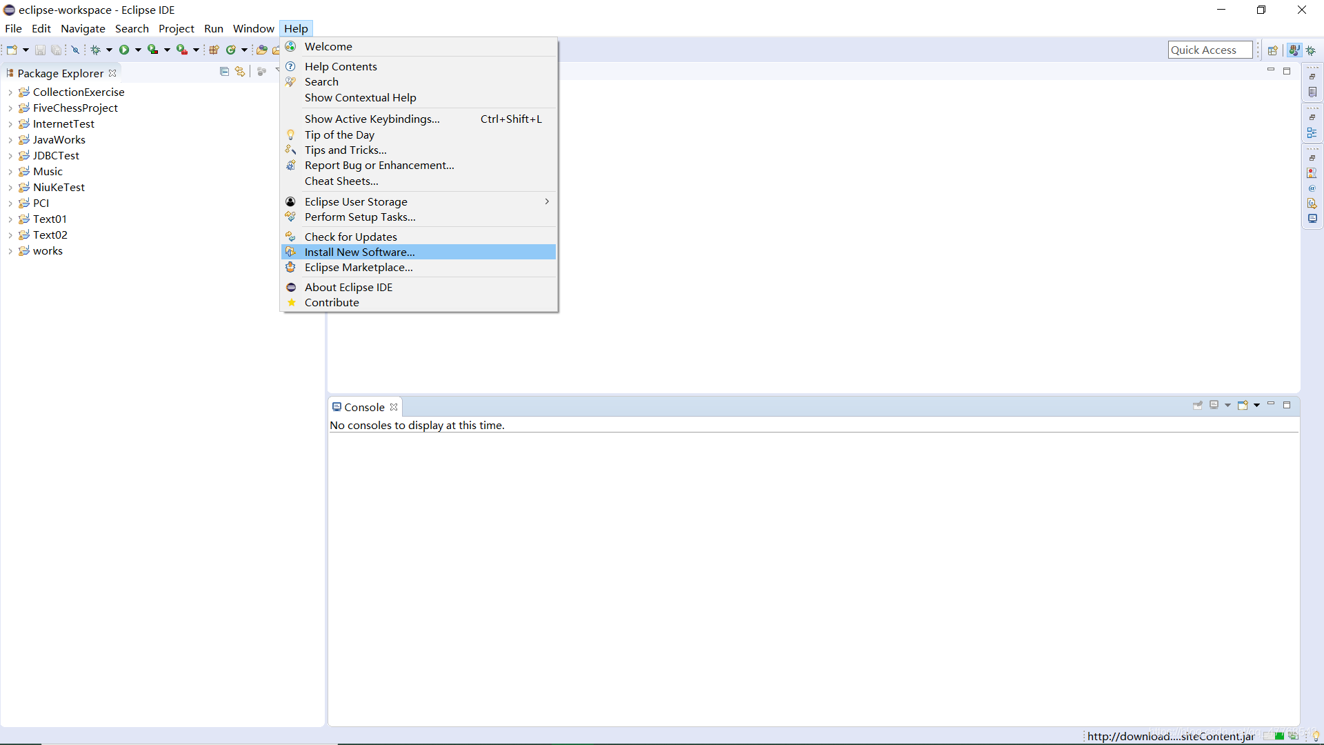Choose Check for Updates

pyautogui.click(x=419, y=237)
